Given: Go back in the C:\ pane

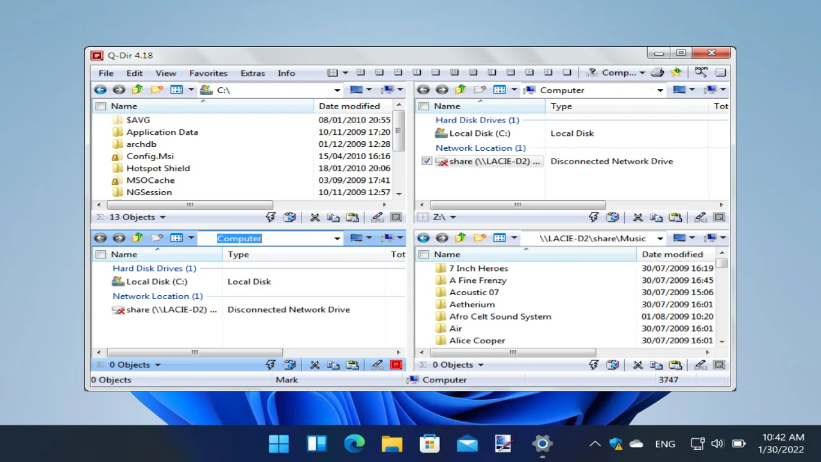Looking at the screenshot, I should pos(100,90).
